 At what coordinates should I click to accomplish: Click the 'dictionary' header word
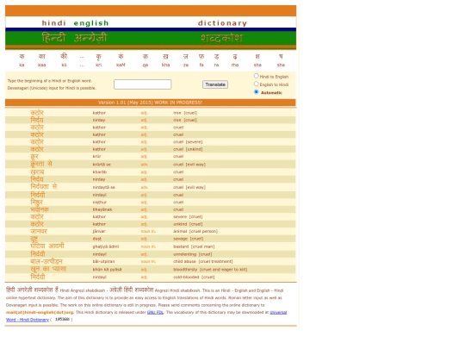click(222, 23)
